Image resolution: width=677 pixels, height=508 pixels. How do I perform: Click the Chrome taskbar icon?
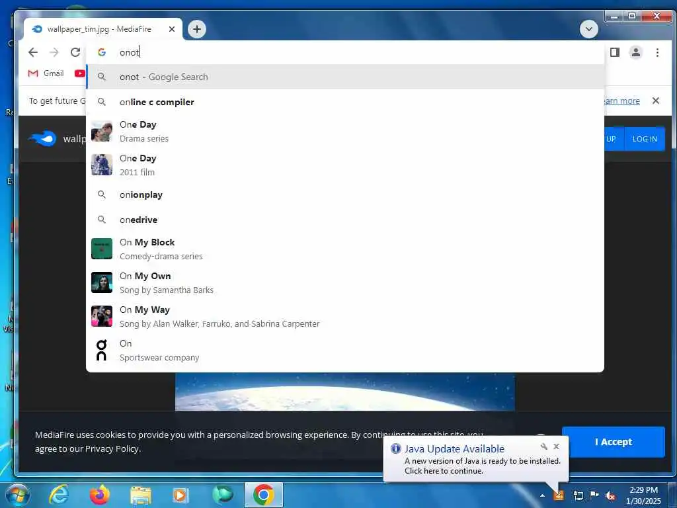264,495
